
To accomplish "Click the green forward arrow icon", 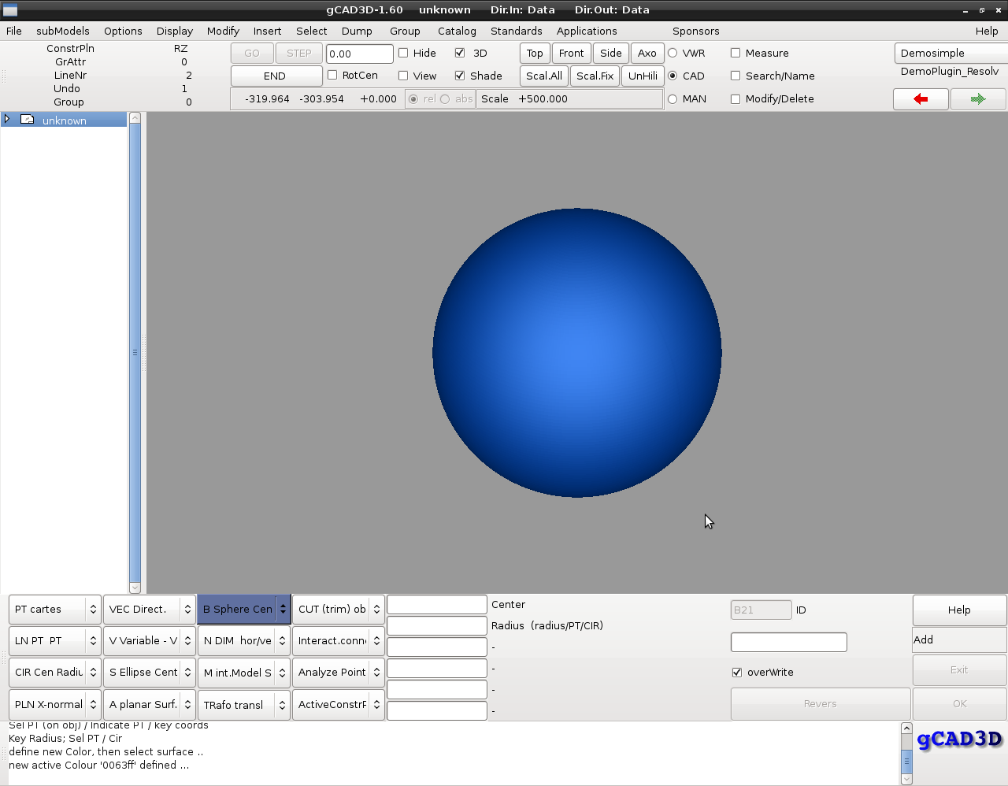I will (978, 99).
